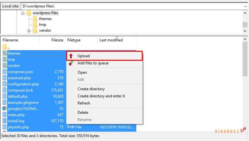The height and width of the screenshot is (141, 249).
Task: Click the composer.json filename
Action: coord(20,72)
